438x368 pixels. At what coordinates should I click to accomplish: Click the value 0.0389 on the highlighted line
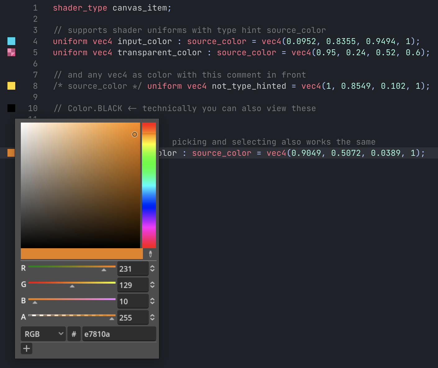point(386,153)
